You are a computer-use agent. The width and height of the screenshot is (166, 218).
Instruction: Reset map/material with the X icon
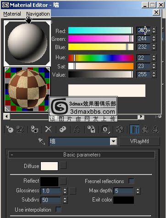48,129
